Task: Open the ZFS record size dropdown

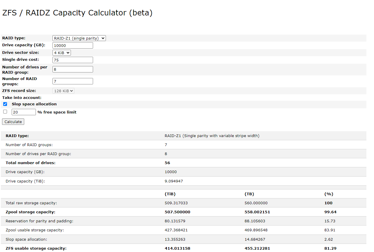Action: (63, 91)
